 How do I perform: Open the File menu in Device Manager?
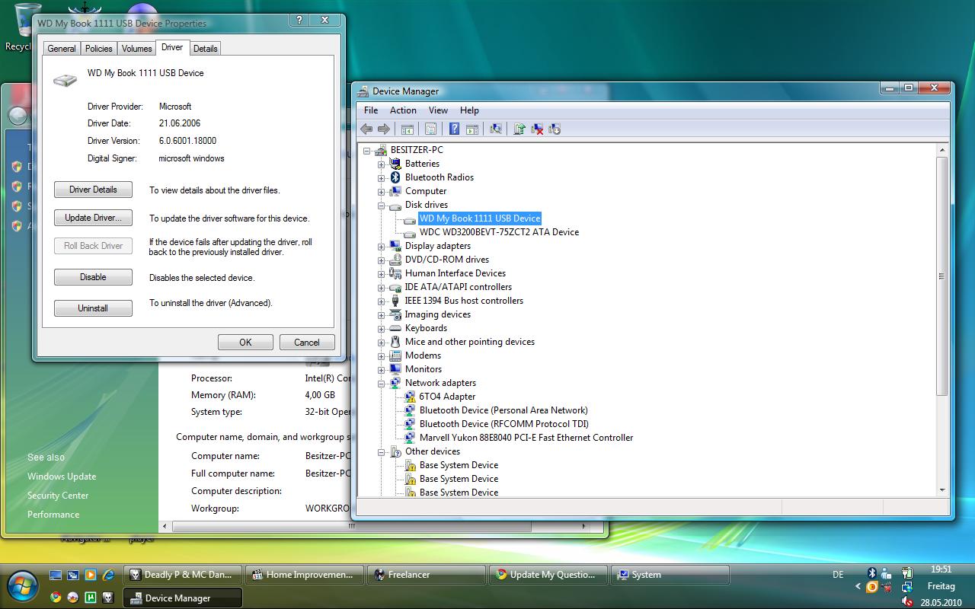371,110
